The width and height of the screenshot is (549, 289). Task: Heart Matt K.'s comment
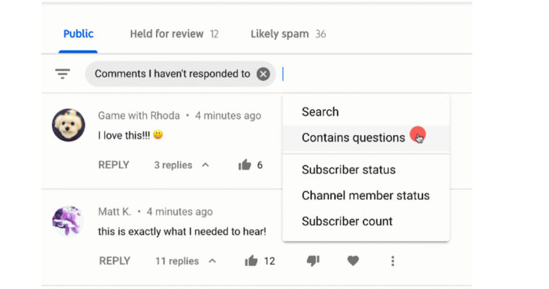pos(353,261)
